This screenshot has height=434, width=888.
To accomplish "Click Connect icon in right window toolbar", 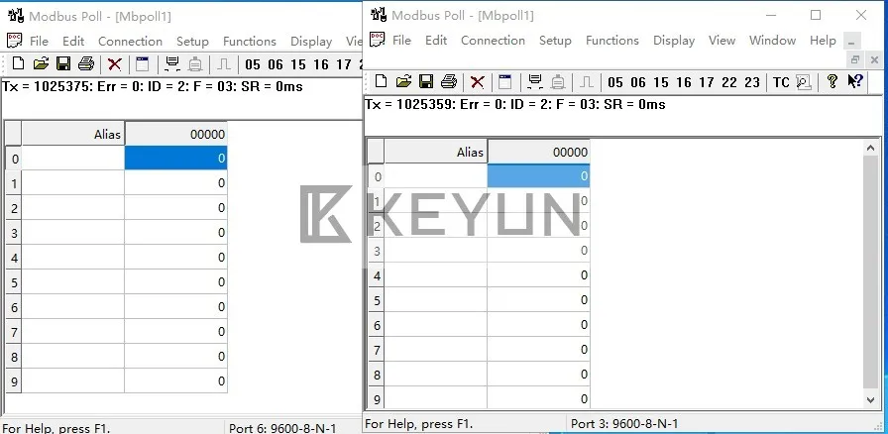I will click(534, 82).
